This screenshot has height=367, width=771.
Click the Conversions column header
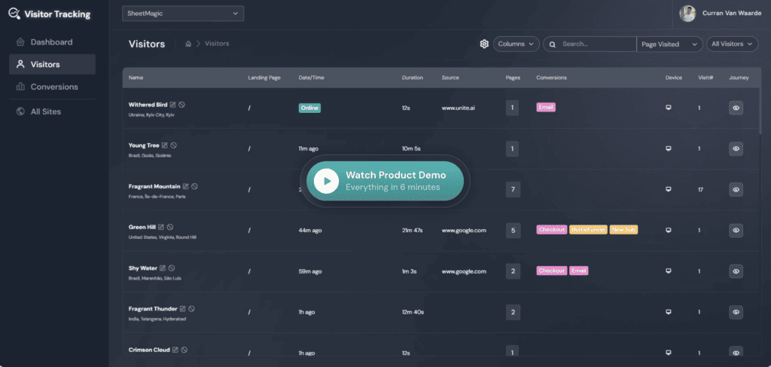551,78
